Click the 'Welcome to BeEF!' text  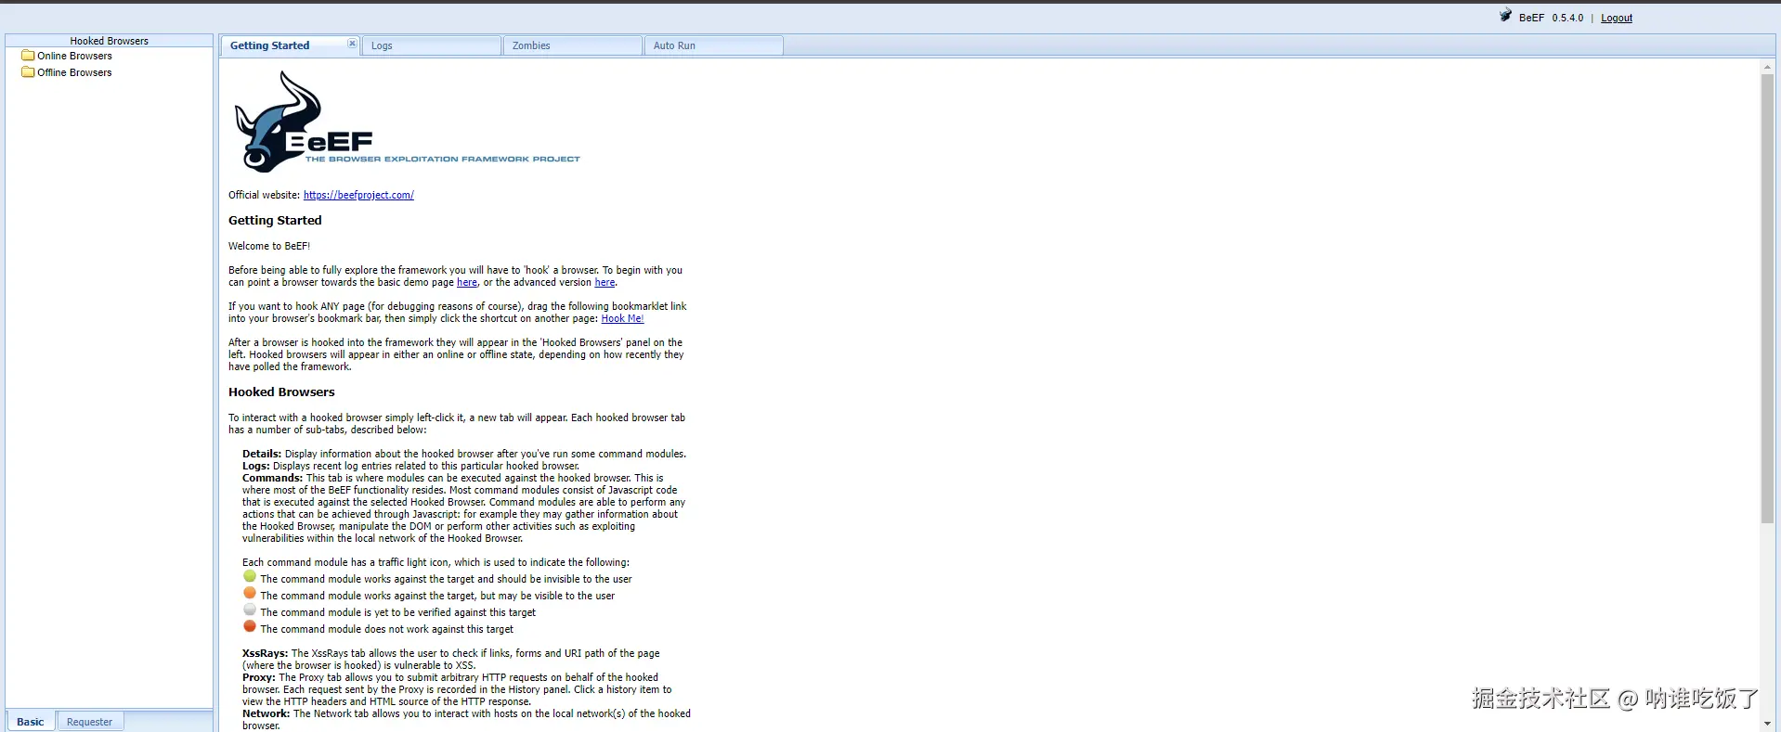click(269, 246)
